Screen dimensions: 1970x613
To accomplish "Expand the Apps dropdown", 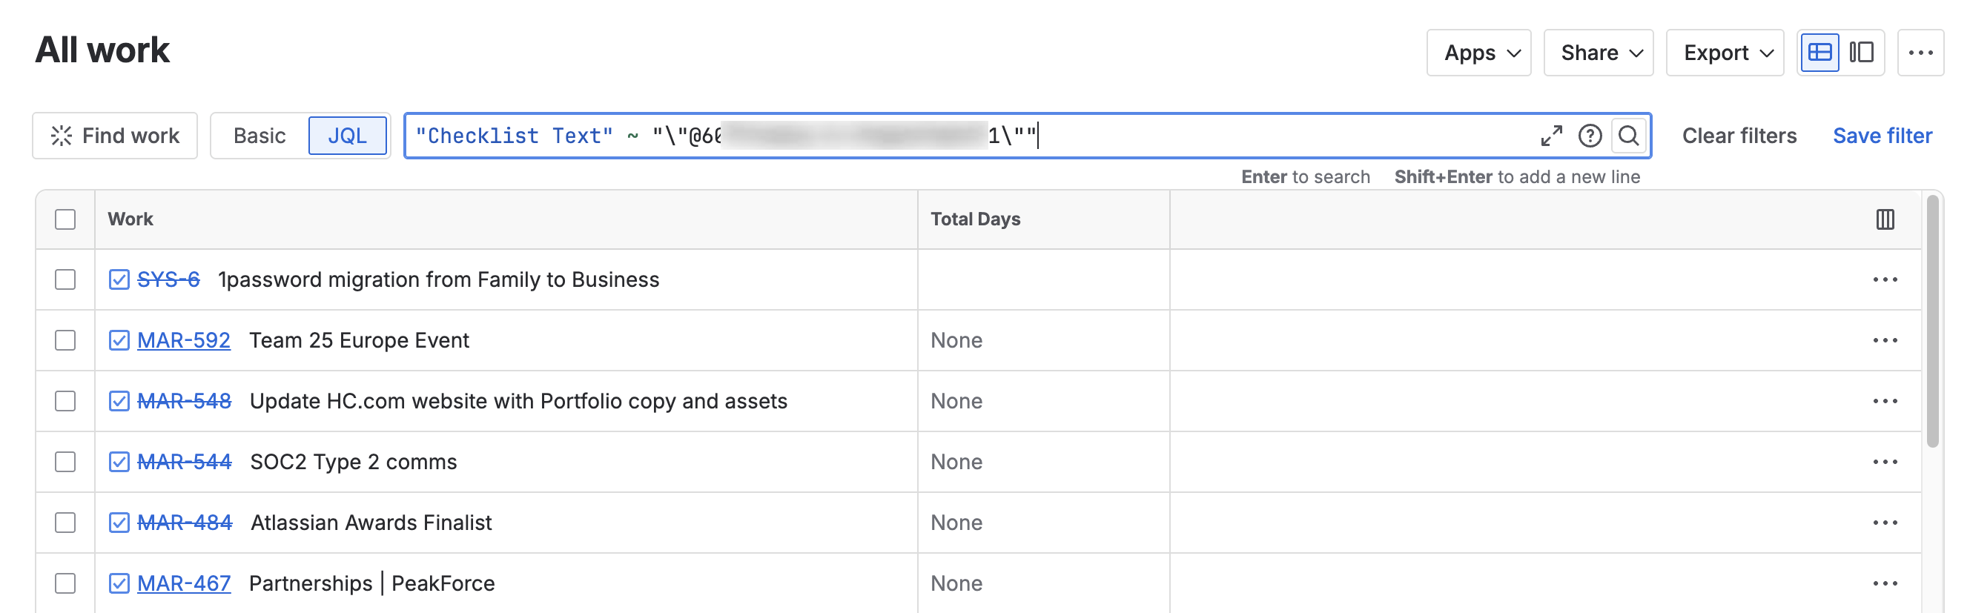I will tap(1478, 53).
